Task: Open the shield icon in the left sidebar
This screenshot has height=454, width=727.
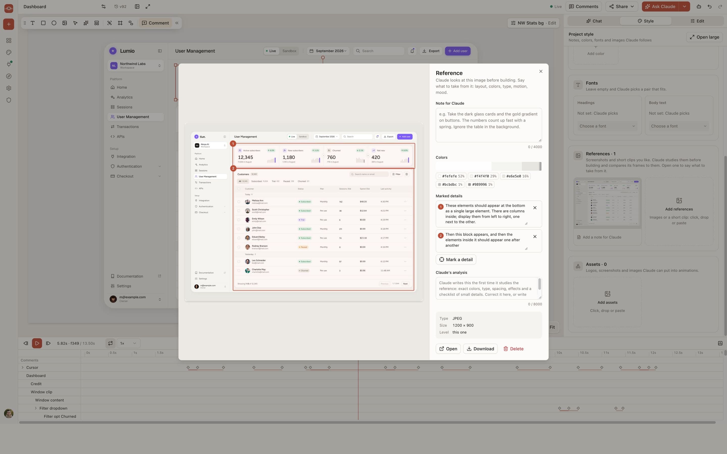Action: (9, 100)
